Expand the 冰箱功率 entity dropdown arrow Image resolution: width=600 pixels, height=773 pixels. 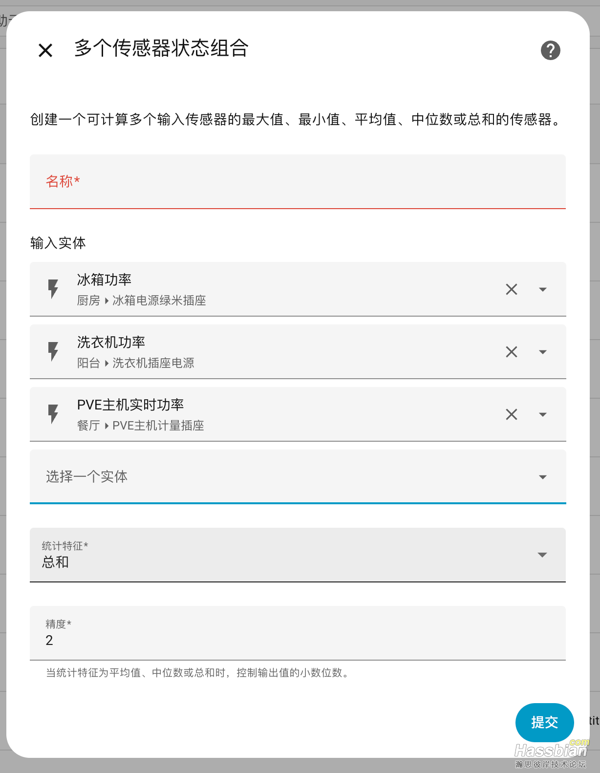[x=542, y=289]
